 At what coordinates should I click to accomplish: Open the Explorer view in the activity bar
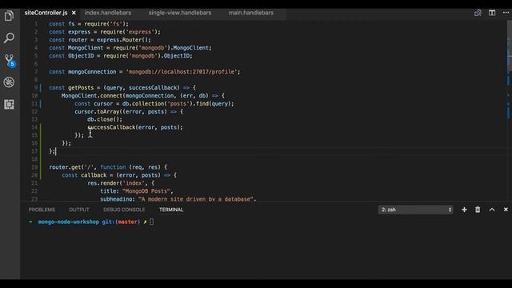point(9,16)
